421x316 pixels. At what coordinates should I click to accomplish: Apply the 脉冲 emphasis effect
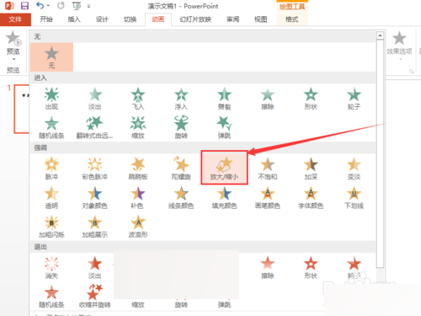click(51, 169)
